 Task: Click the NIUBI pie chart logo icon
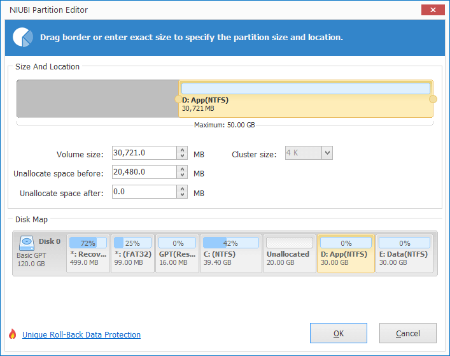23,37
